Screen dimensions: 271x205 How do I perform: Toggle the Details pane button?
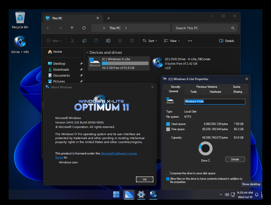(x=227, y=41)
